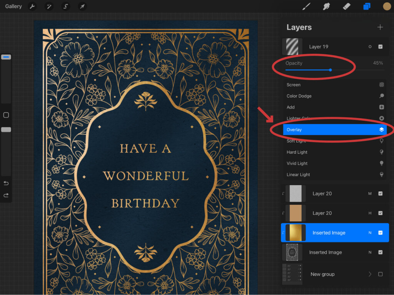Screen dimensions: 394x295
Task: Enable visibility of New group
Action: (380, 274)
